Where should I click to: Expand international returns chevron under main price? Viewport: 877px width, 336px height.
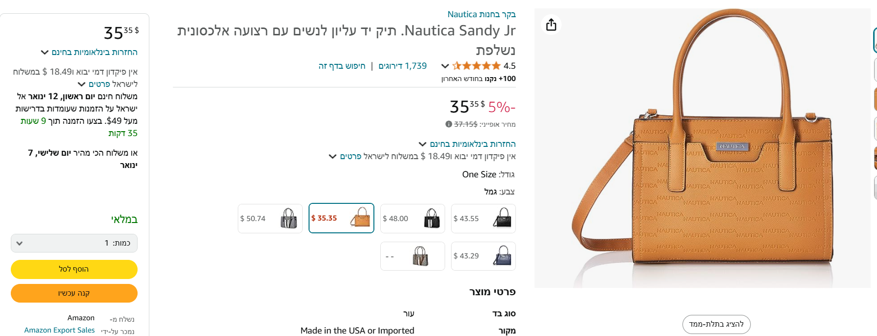pyautogui.click(x=423, y=144)
